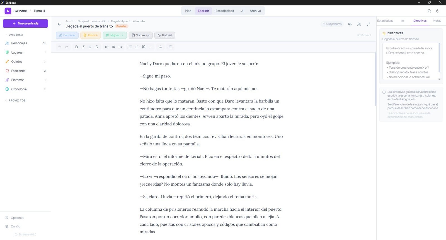Apply italic formatting

83,47
